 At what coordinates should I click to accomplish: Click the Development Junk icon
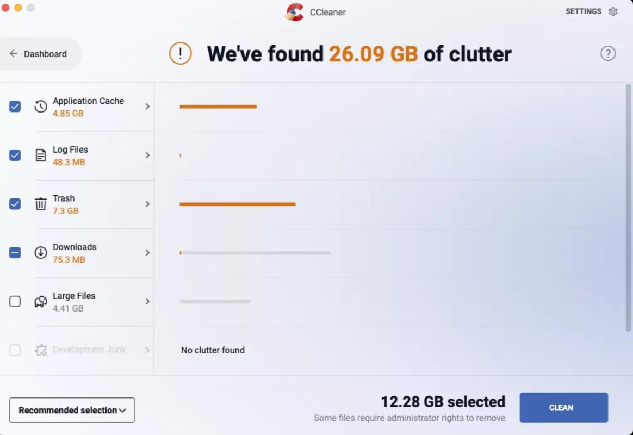pos(41,350)
